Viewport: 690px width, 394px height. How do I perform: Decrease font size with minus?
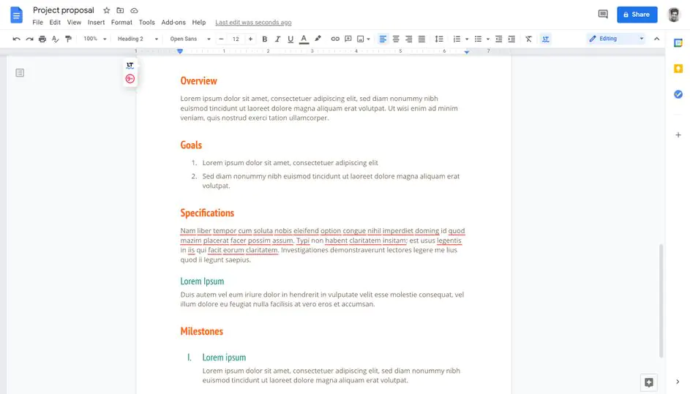(x=222, y=39)
